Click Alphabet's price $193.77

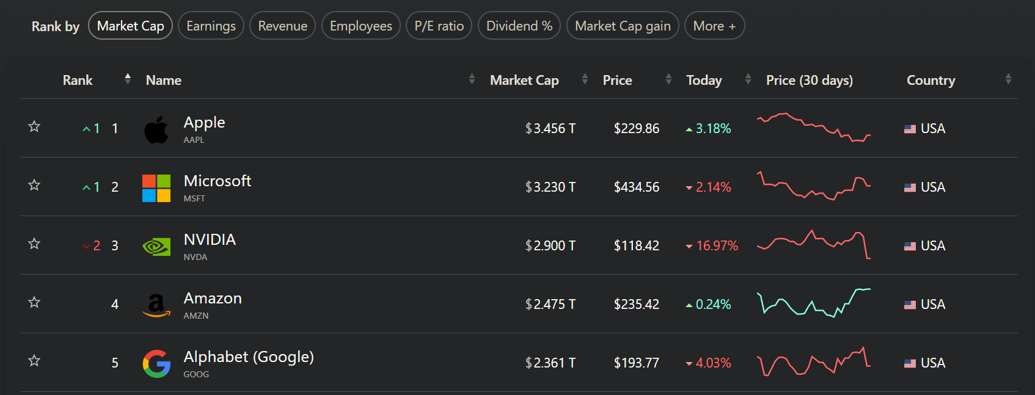637,363
